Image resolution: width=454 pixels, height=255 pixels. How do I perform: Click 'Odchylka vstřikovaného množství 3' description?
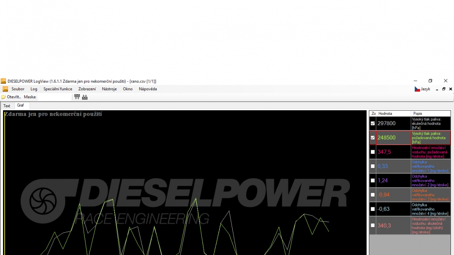(431, 195)
